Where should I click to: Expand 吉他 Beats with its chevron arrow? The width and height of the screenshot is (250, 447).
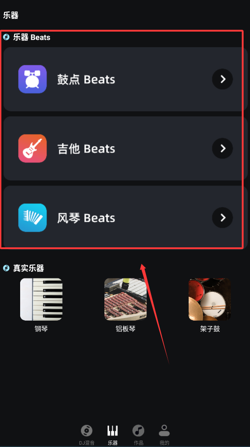(x=223, y=148)
